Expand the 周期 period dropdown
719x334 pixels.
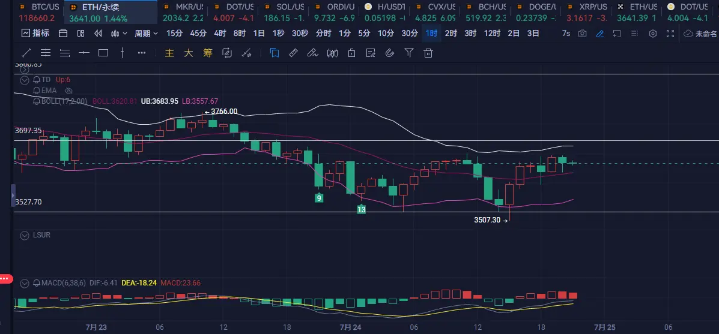pos(146,34)
